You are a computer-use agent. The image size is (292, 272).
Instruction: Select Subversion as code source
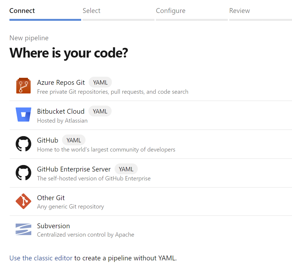53,226
